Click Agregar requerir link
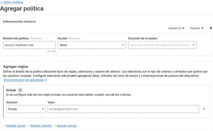213x131 pixels. tap(41, 126)
